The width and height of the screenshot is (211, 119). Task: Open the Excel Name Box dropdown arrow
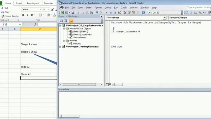coord(20,24)
